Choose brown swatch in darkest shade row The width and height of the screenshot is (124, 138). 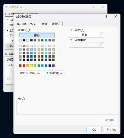[39, 60]
